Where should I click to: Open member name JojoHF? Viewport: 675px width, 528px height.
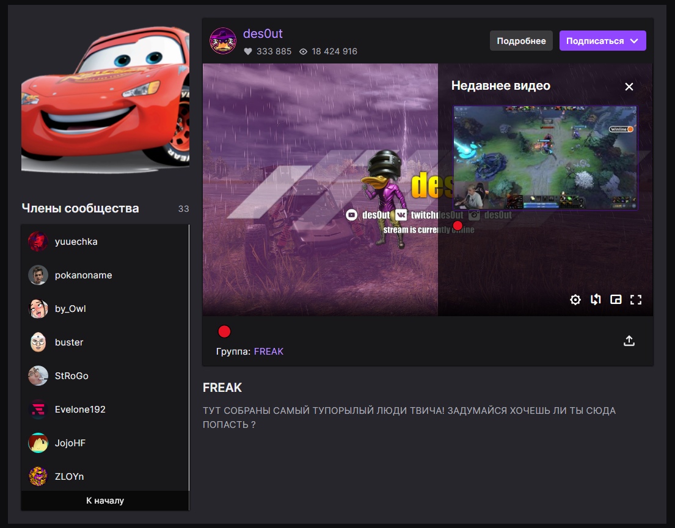coord(70,443)
